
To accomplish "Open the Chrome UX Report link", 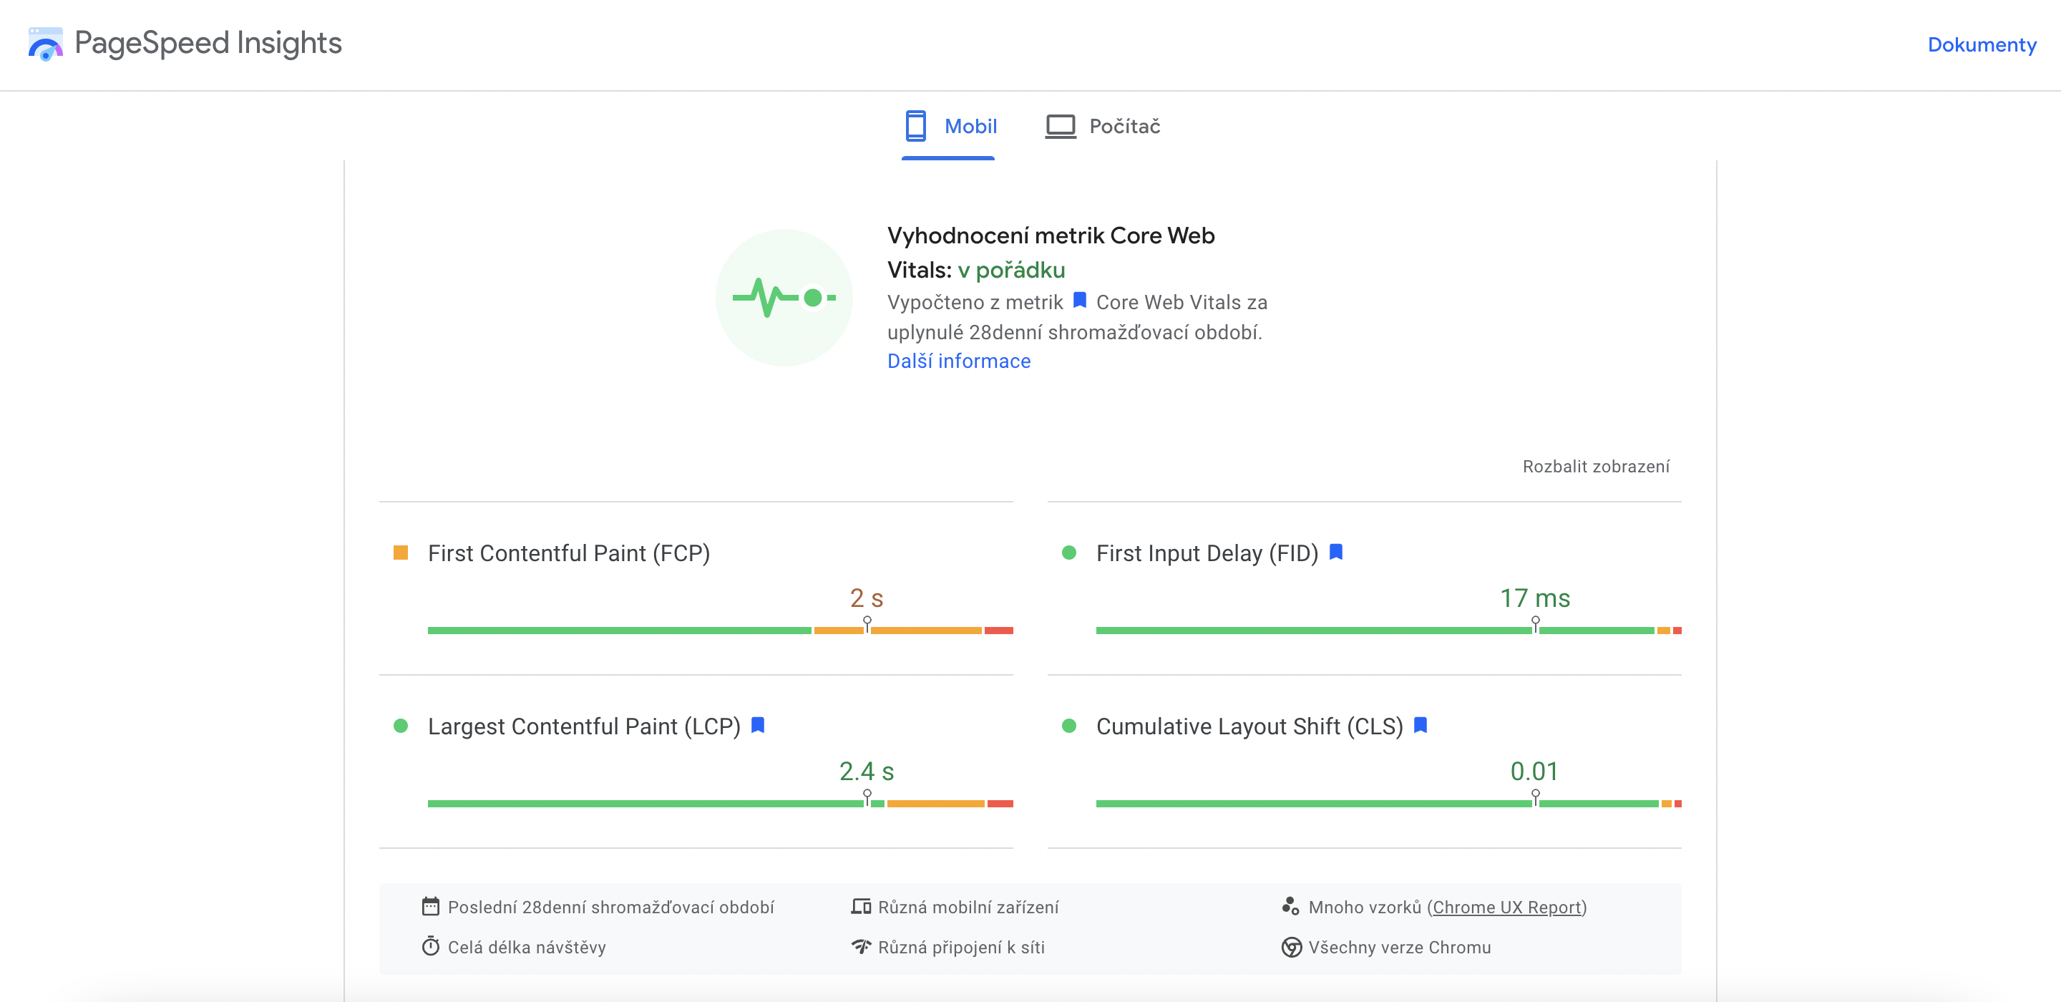I will click(1506, 907).
